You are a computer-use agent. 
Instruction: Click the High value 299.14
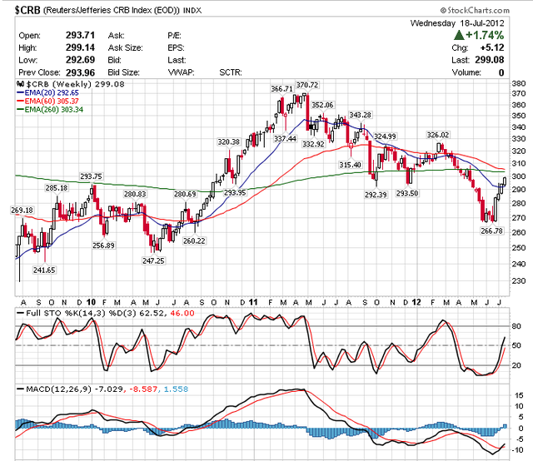pyautogui.click(x=80, y=47)
